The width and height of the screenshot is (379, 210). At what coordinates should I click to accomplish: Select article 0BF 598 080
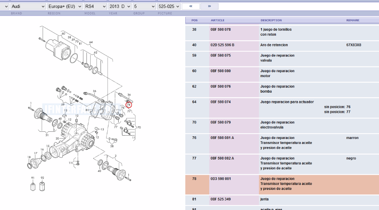tap(221, 71)
